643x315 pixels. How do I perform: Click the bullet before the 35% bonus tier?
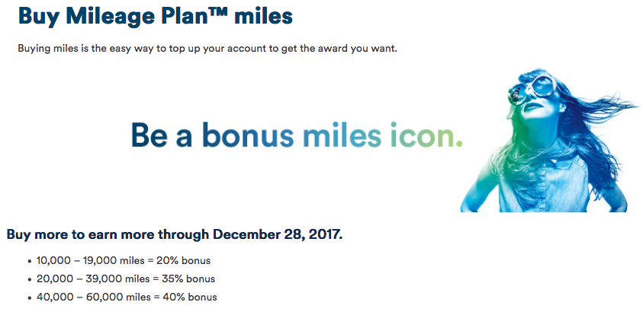30,280
